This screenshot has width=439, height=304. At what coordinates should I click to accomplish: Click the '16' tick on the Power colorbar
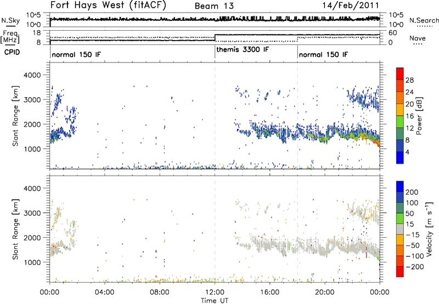pos(409,116)
